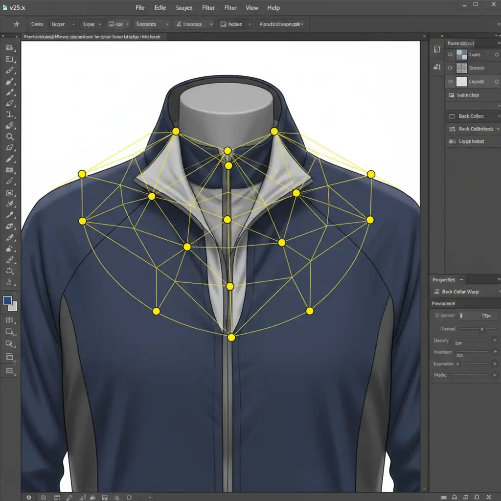Toggle the eye on the Lapats layer
Viewport: 501px width, 501px height.
[x=450, y=82]
